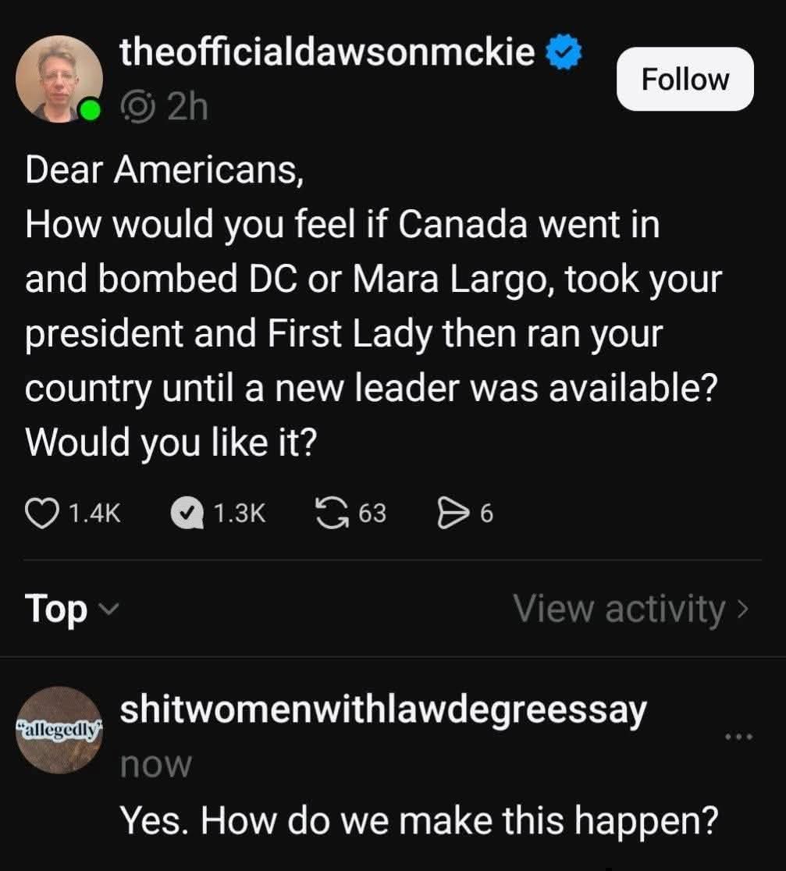The image size is (786, 871).
Task: Click the 63 reposts count
Action: pos(372,513)
